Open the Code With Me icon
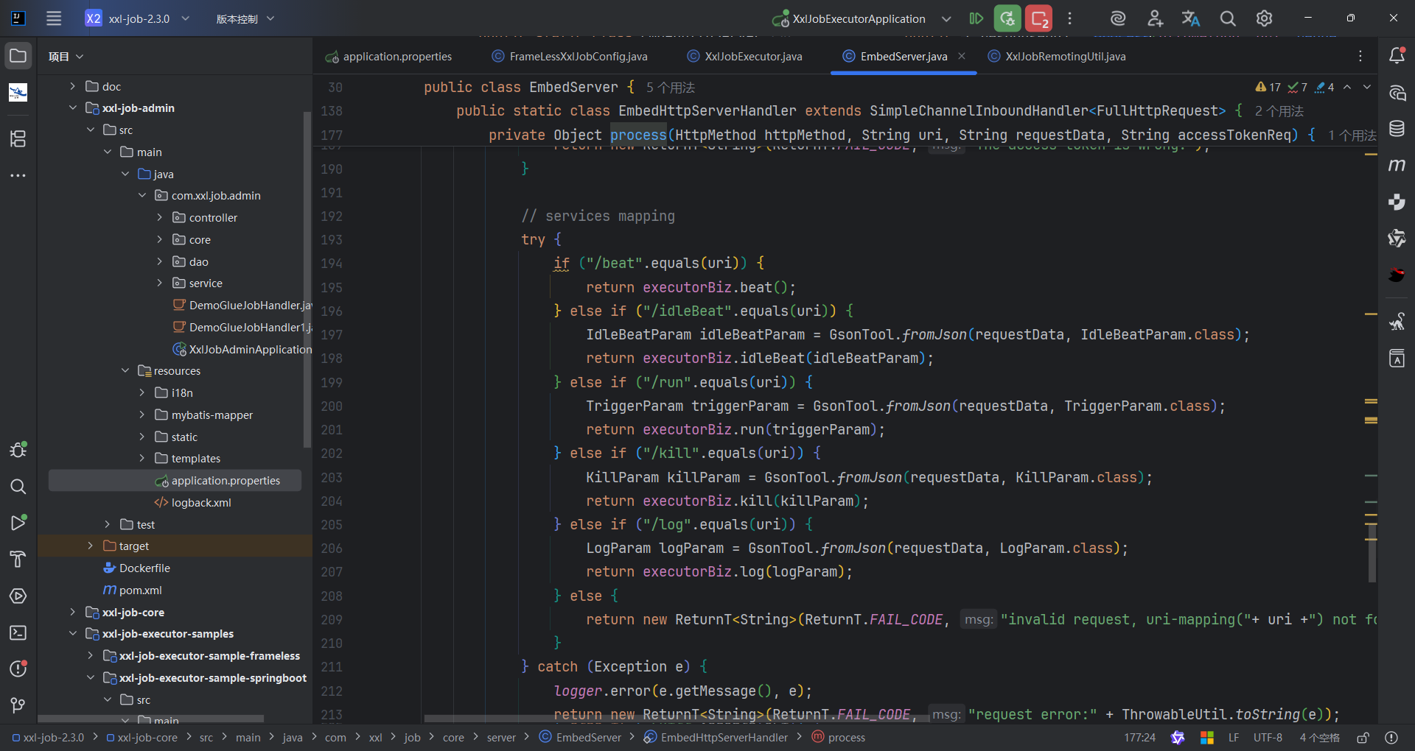Viewport: 1415px width, 751px height. [x=1155, y=18]
